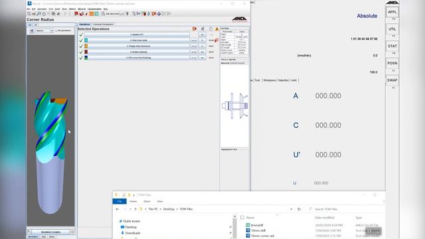This screenshot has width=425, height=239.
Task: Click the POSN button in machine panel
Action: point(392,63)
